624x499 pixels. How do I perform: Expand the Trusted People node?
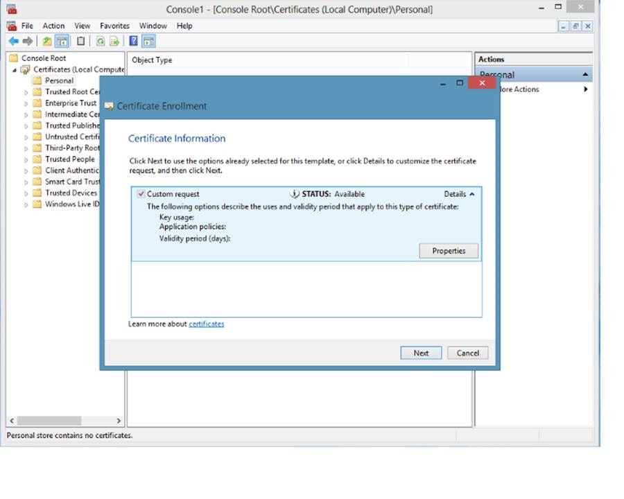(26, 159)
